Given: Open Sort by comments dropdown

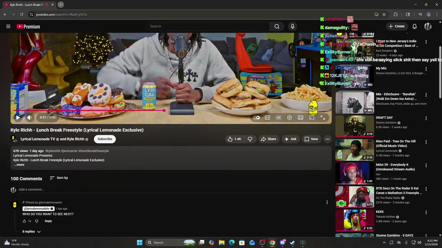Looking at the screenshot, I should pyautogui.click(x=59, y=178).
